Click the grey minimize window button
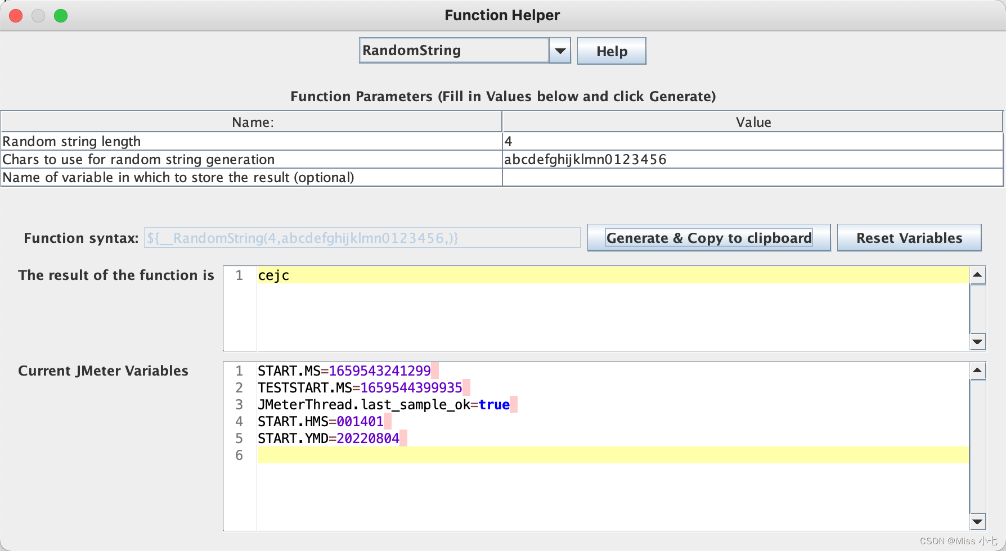 tap(38, 16)
